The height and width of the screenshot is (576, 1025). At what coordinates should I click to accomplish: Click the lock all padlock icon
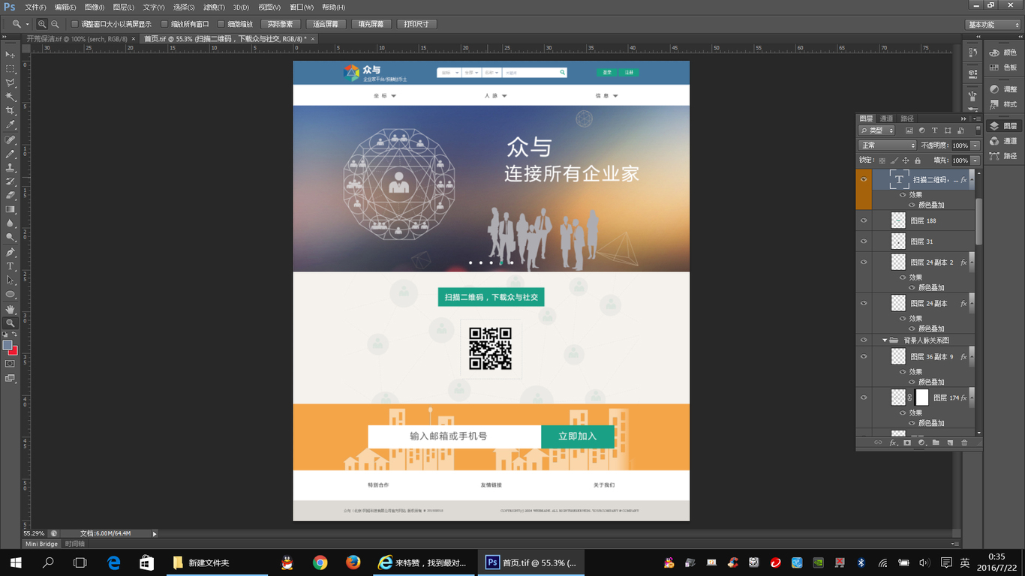[917, 160]
